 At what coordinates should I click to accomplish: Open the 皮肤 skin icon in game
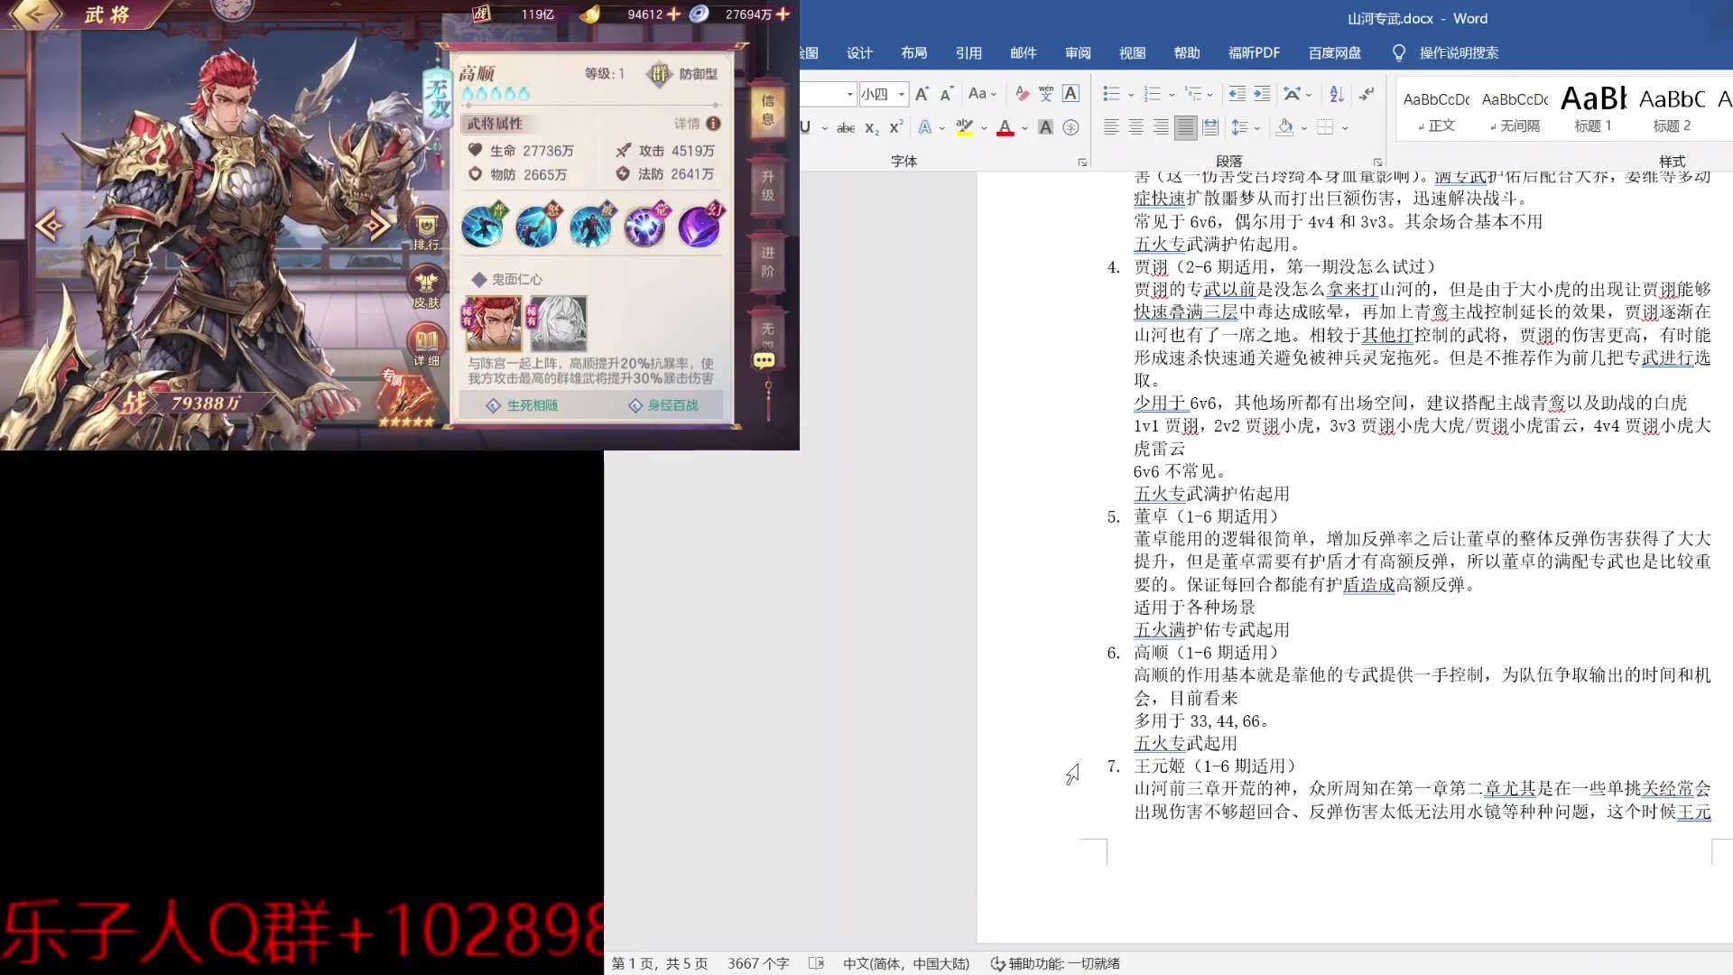click(x=427, y=288)
